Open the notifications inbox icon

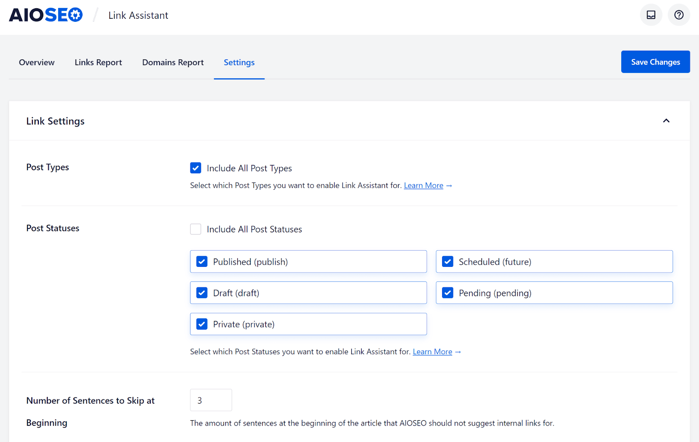[x=651, y=15]
